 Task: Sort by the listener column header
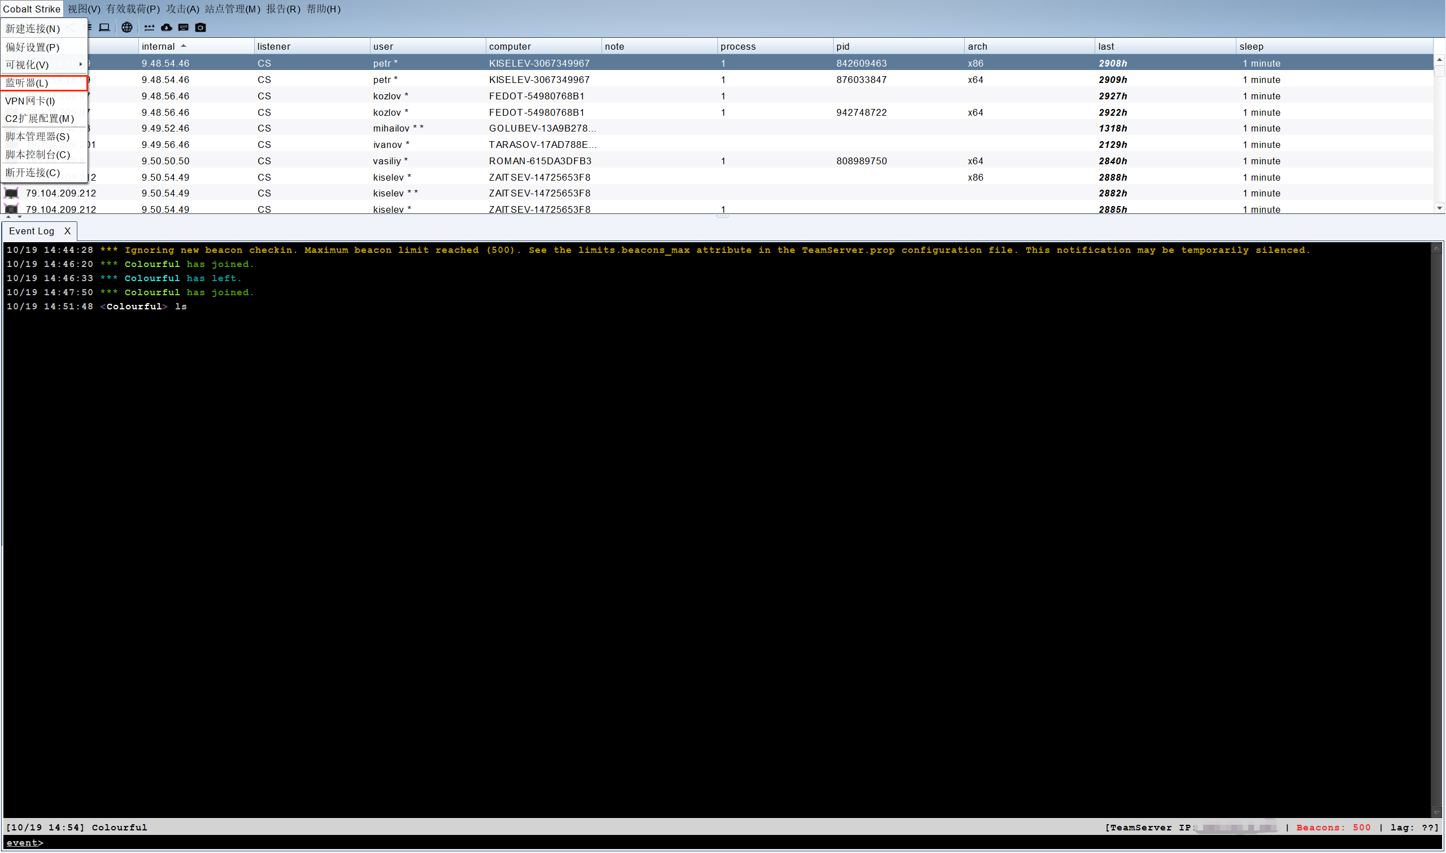coord(312,46)
